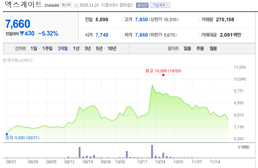Viewport: 258px width, 168px height.
Task: Click the 08/29 date axis label
Action: 33,162
